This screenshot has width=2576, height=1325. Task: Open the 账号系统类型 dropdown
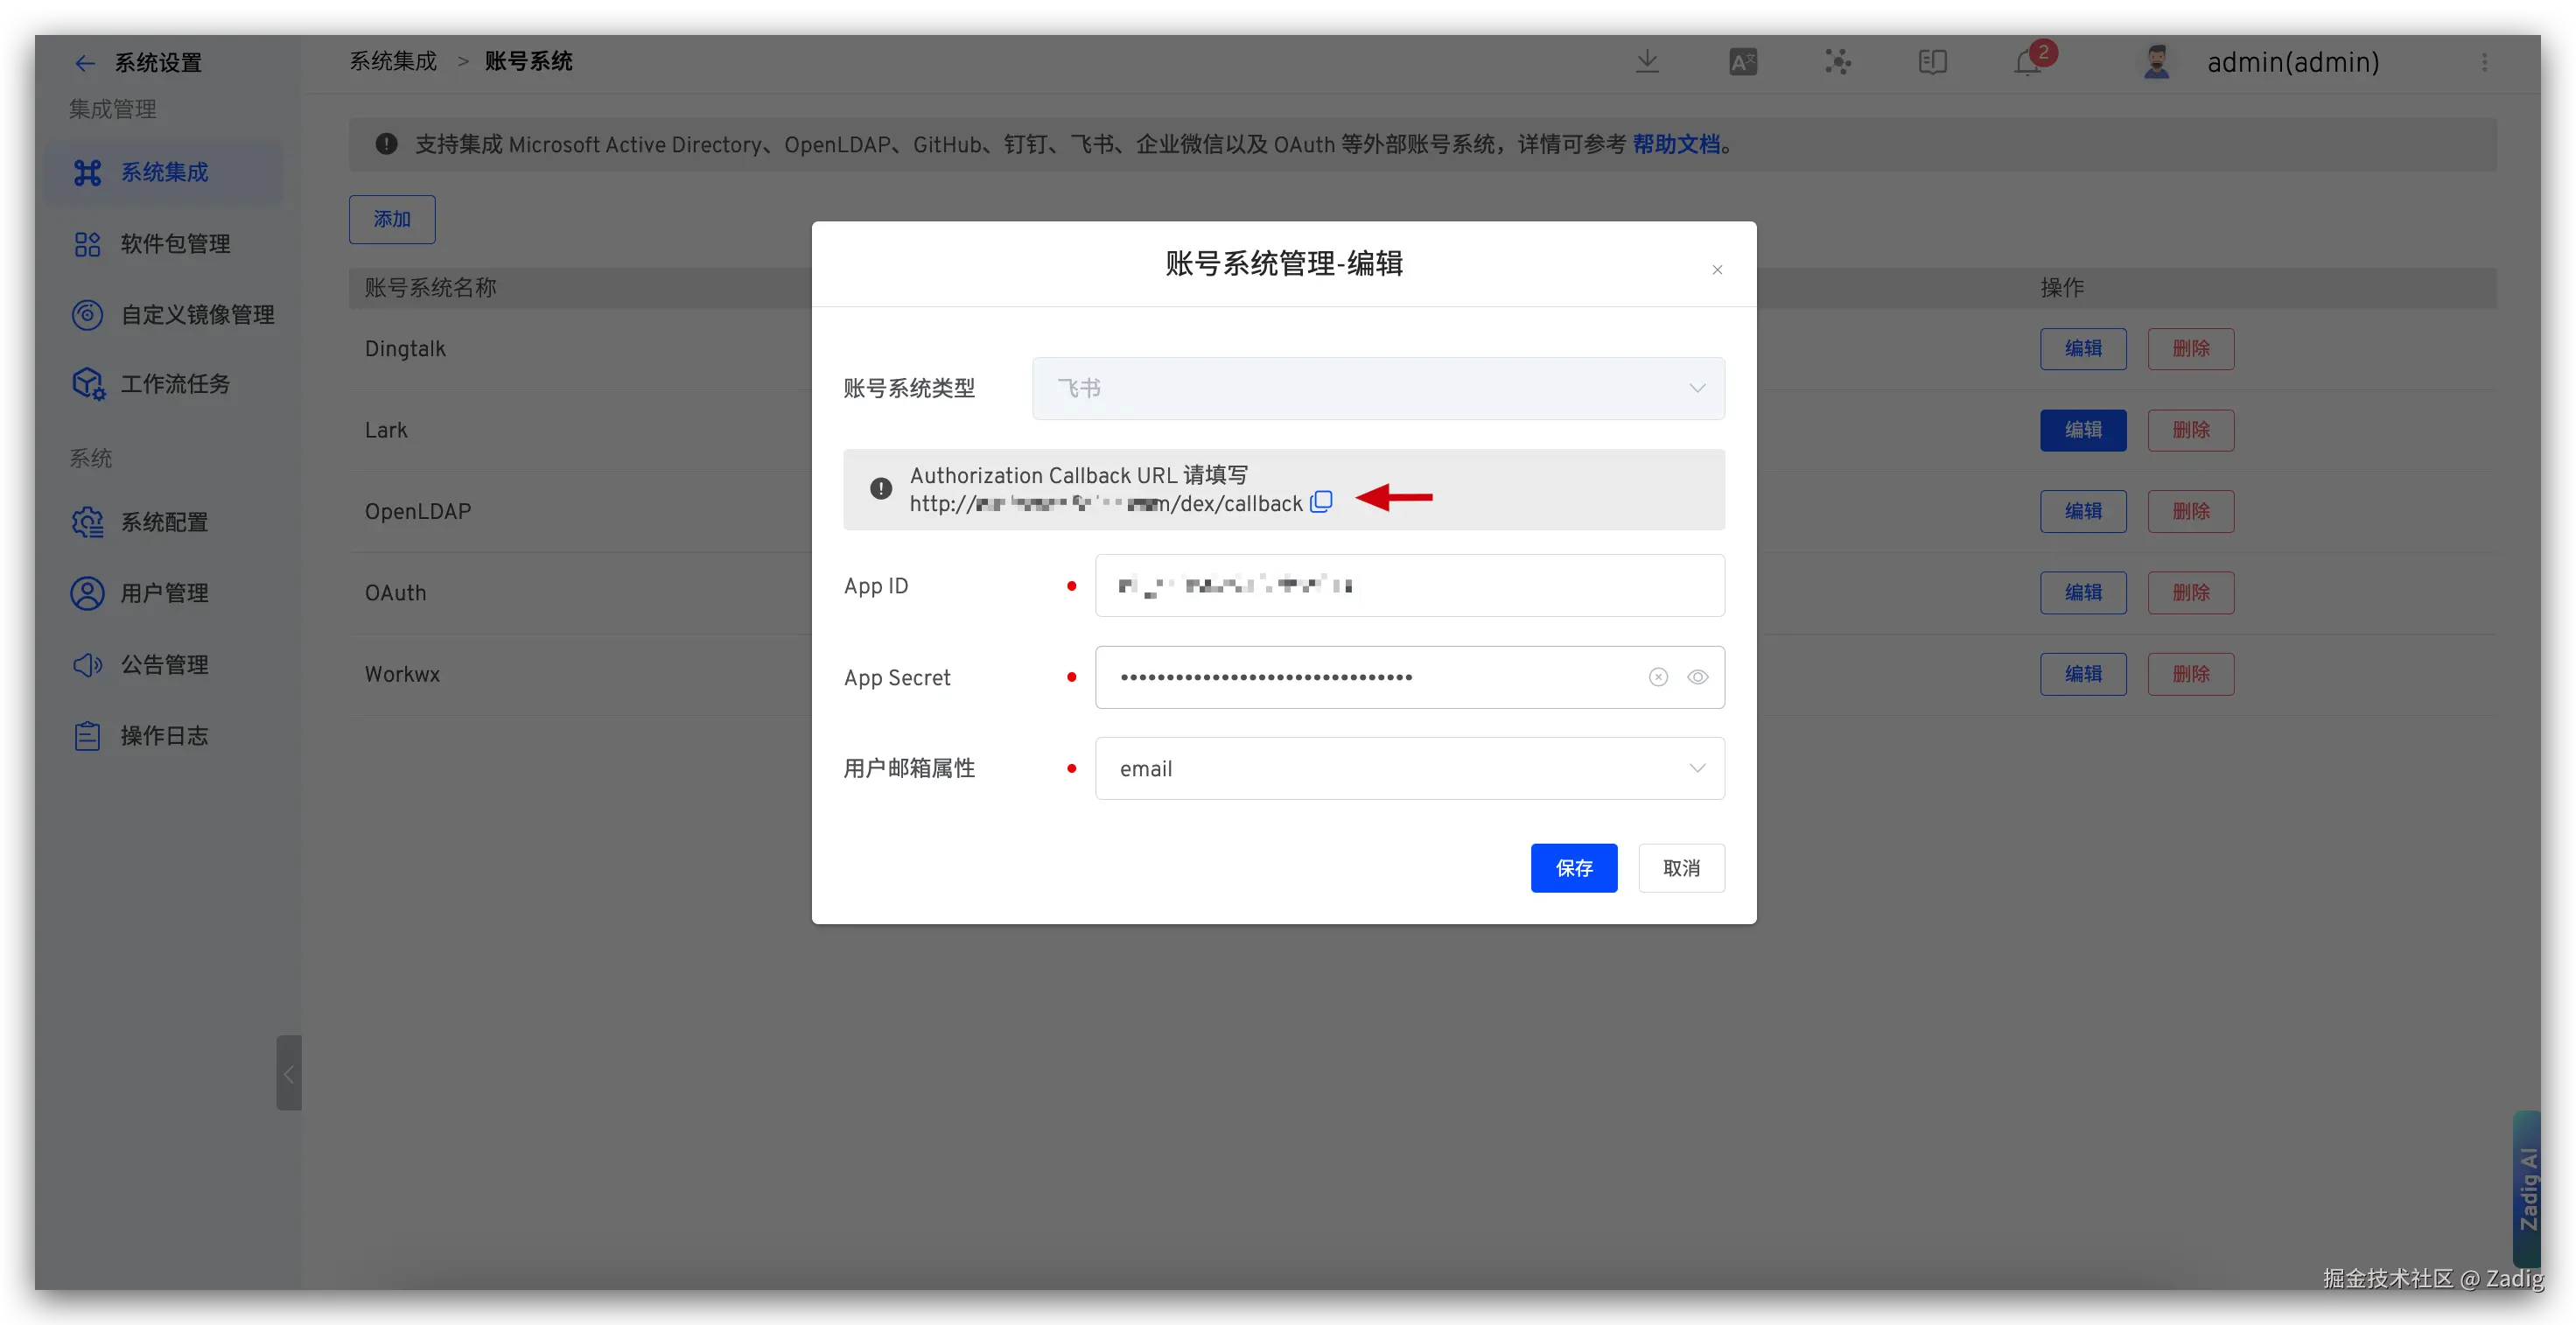pos(1377,388)
